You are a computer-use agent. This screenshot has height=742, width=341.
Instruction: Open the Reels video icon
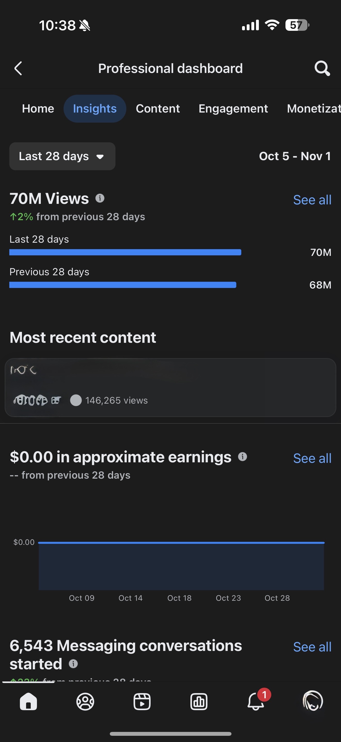[x=142, y=701]
